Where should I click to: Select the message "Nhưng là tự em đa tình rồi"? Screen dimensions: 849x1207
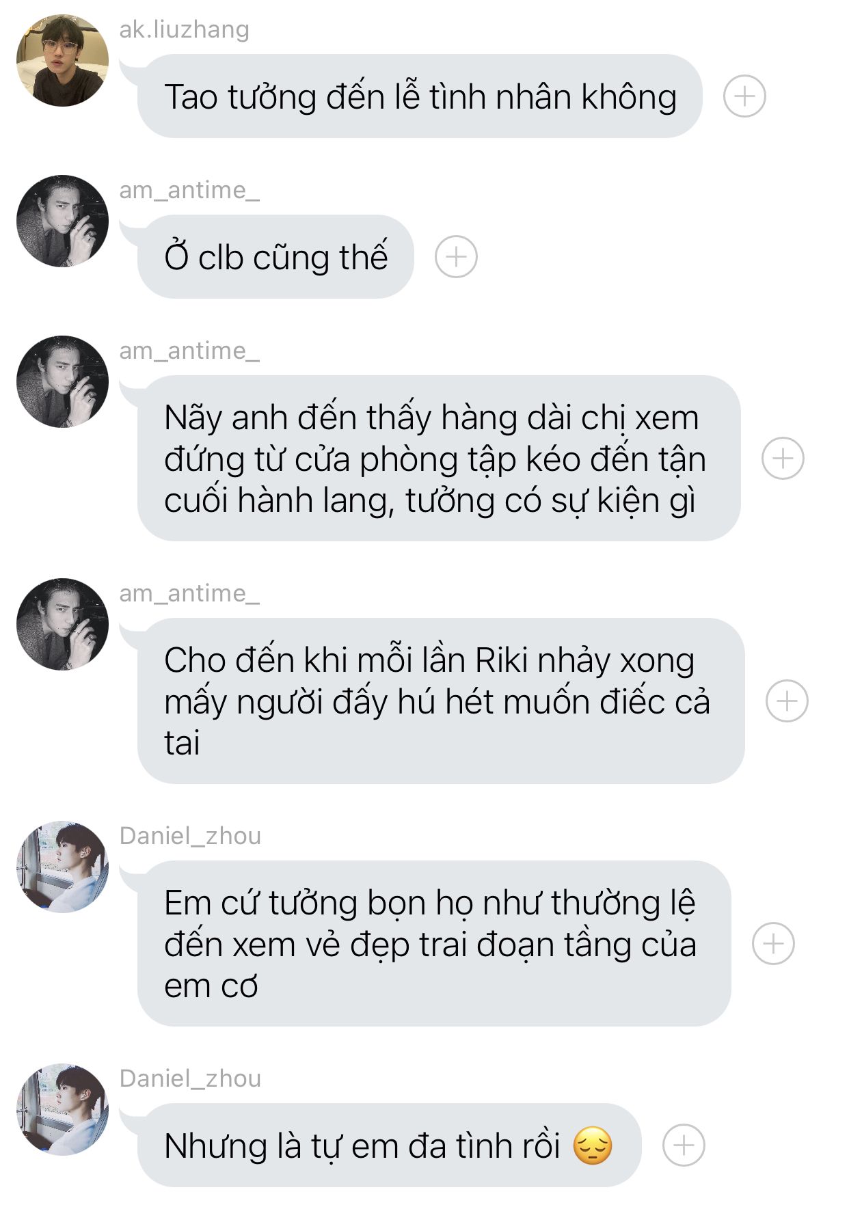(x=389, y=1145)
